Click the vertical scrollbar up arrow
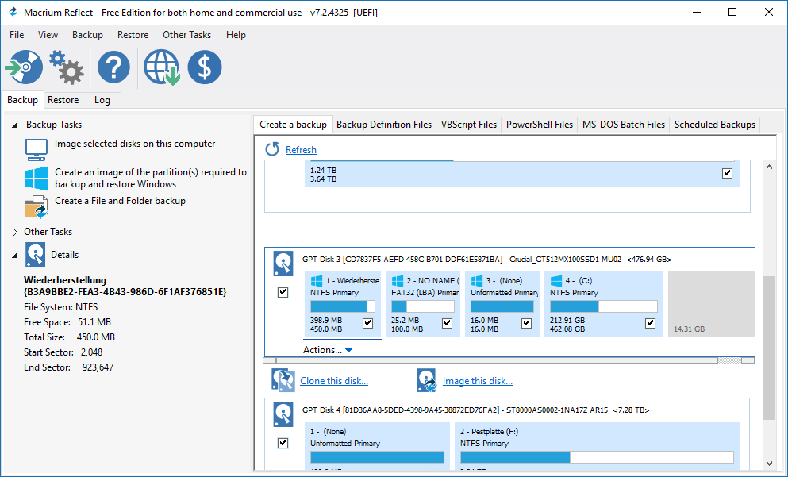The image size is (788, 477). click(770, 167)
